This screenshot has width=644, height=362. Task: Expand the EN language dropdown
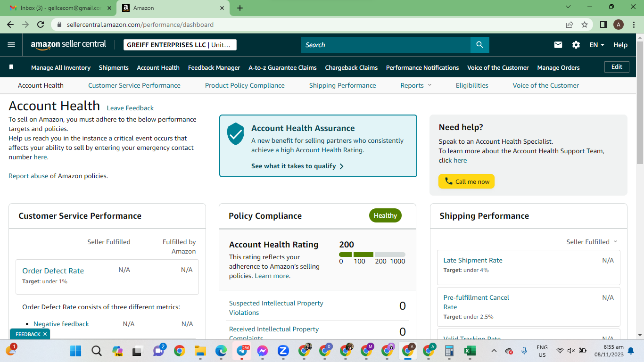pos(597,45)
